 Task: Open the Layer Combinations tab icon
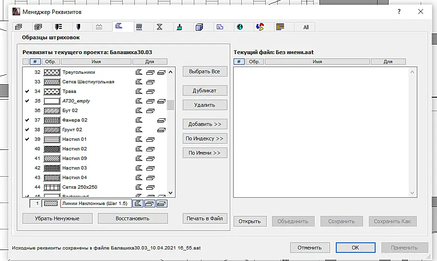pyautogui.click(x=38, y=27)
